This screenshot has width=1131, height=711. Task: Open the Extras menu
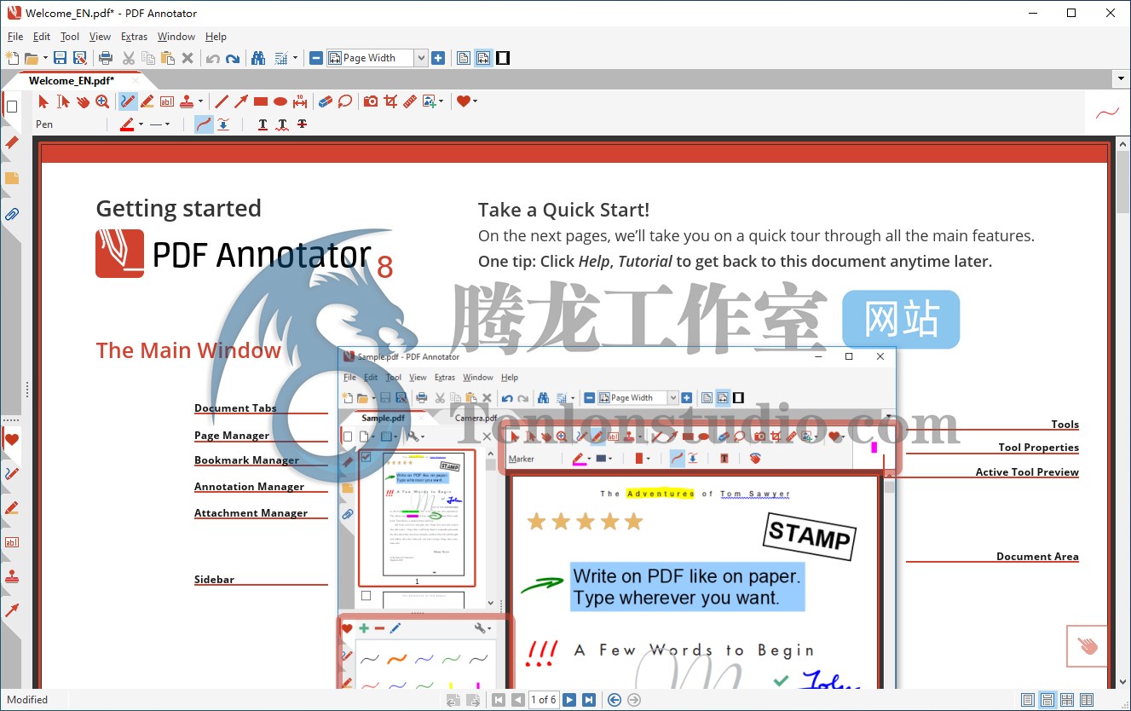[134, 37]
